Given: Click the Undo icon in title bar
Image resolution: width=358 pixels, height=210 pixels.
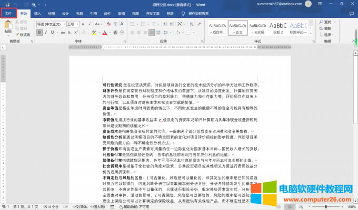Looking at the screenshot, I should (15, 5).
